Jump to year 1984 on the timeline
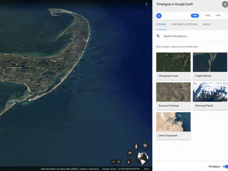The width and height of the screenshot is (228, 171). 195,16
